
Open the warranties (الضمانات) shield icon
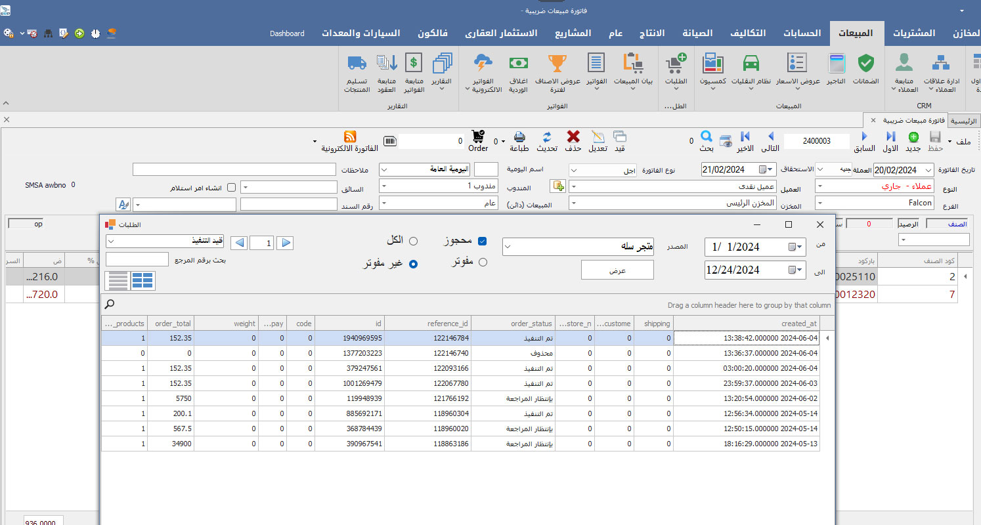865,64
